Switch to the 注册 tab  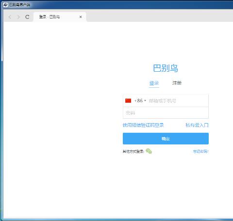(x=177, y=83)
